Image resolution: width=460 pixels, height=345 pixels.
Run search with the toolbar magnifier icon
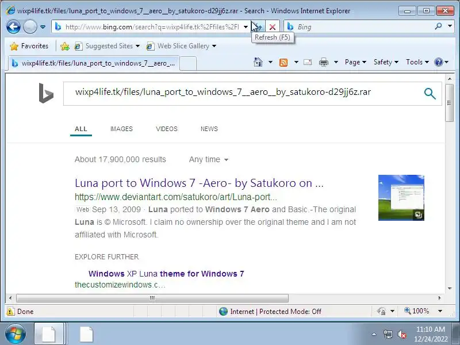coord(439,26)
